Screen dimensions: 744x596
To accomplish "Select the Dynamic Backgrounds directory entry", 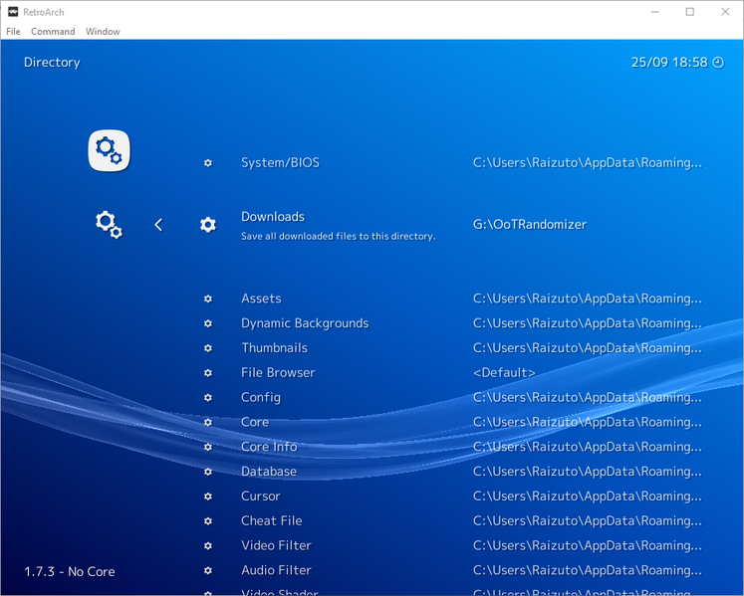I will point(305,323).
